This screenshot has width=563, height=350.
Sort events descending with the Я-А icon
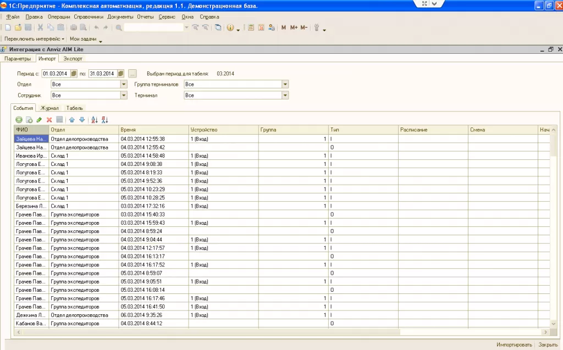click(105, 120)
